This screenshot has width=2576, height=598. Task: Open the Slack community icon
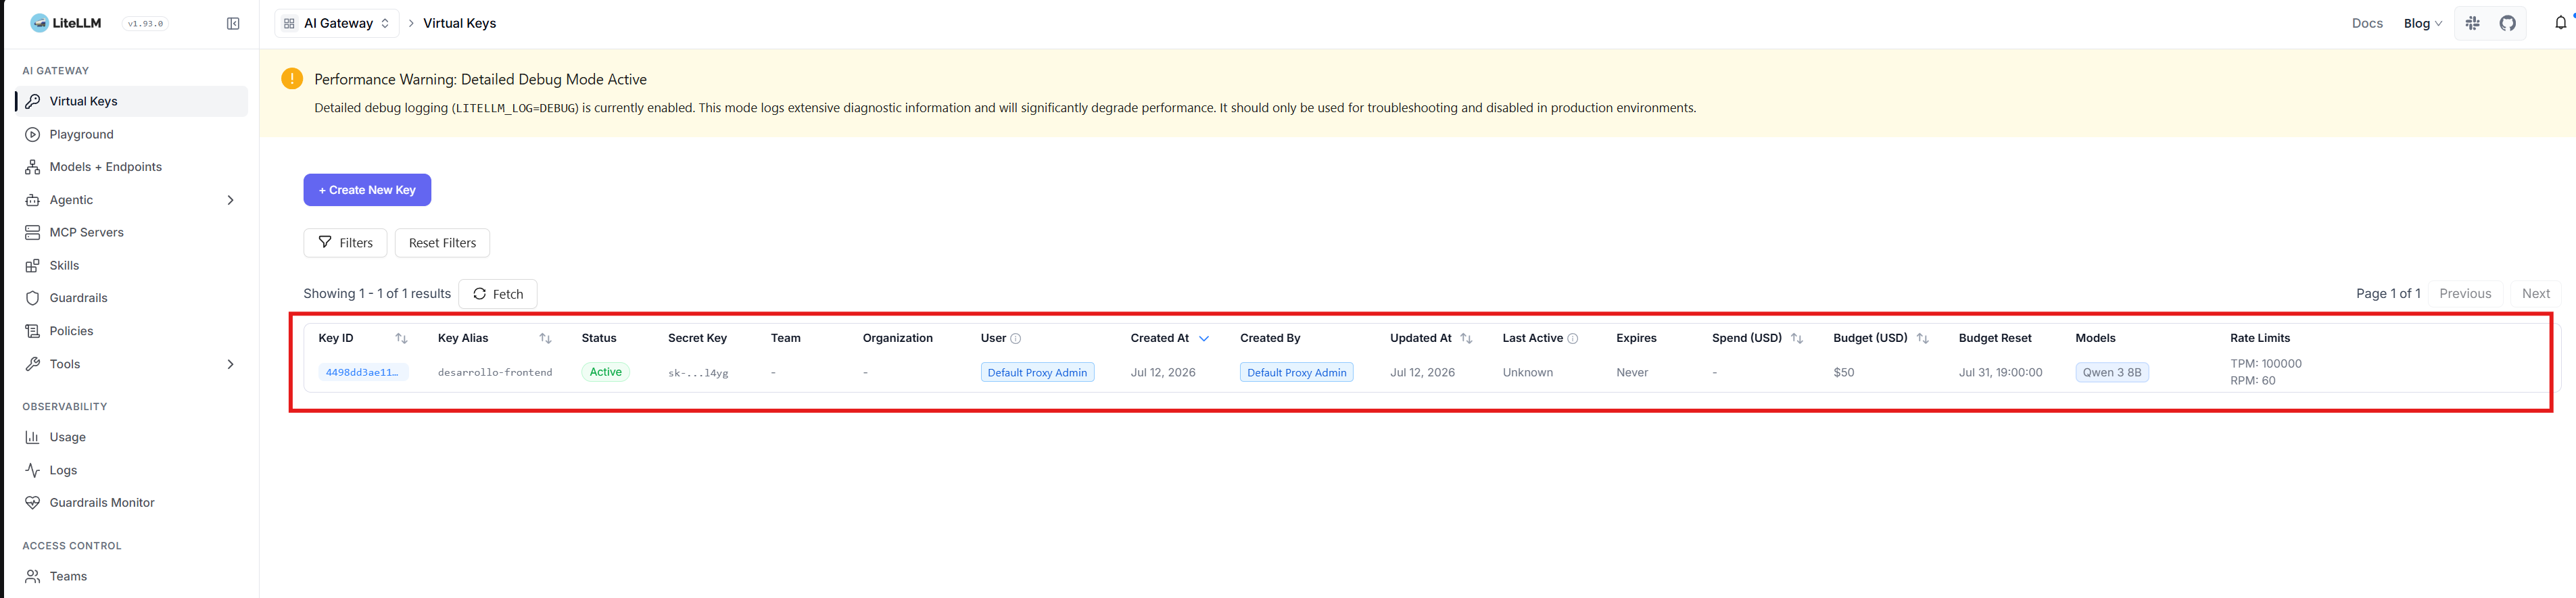click(2472, 23)
